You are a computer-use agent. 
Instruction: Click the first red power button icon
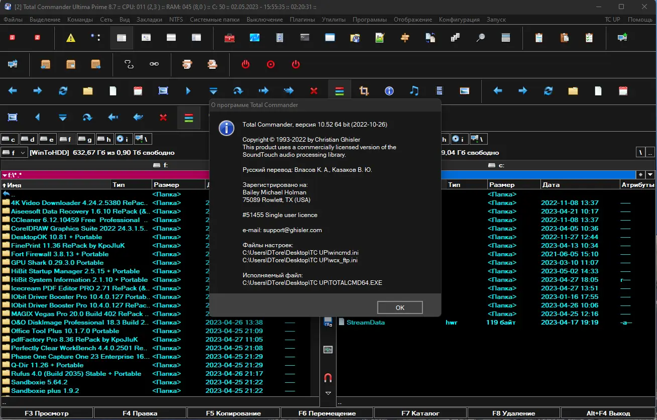pos(246,64)
